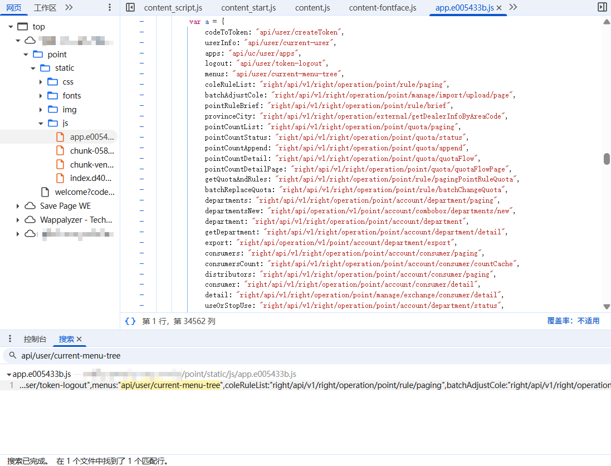Open the content_script.js tab
This screenshot has height=466, width=611.
[x=173, y=8]
